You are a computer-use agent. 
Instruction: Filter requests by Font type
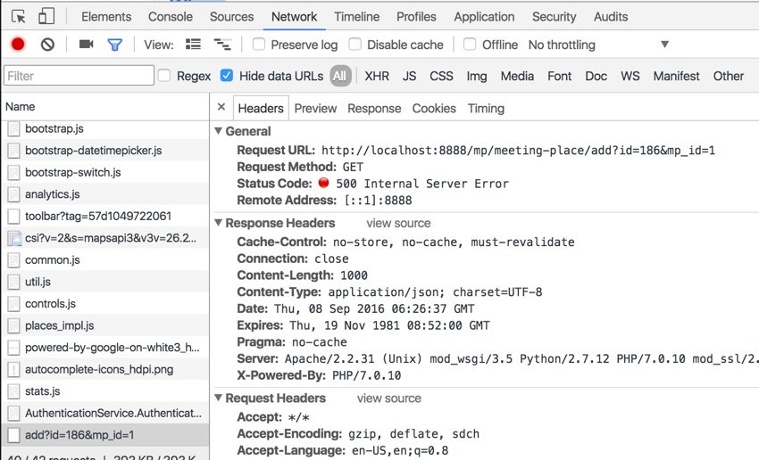560,76
